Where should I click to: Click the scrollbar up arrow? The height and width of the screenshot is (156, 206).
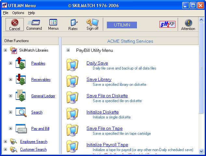click(x=201, y=20)
